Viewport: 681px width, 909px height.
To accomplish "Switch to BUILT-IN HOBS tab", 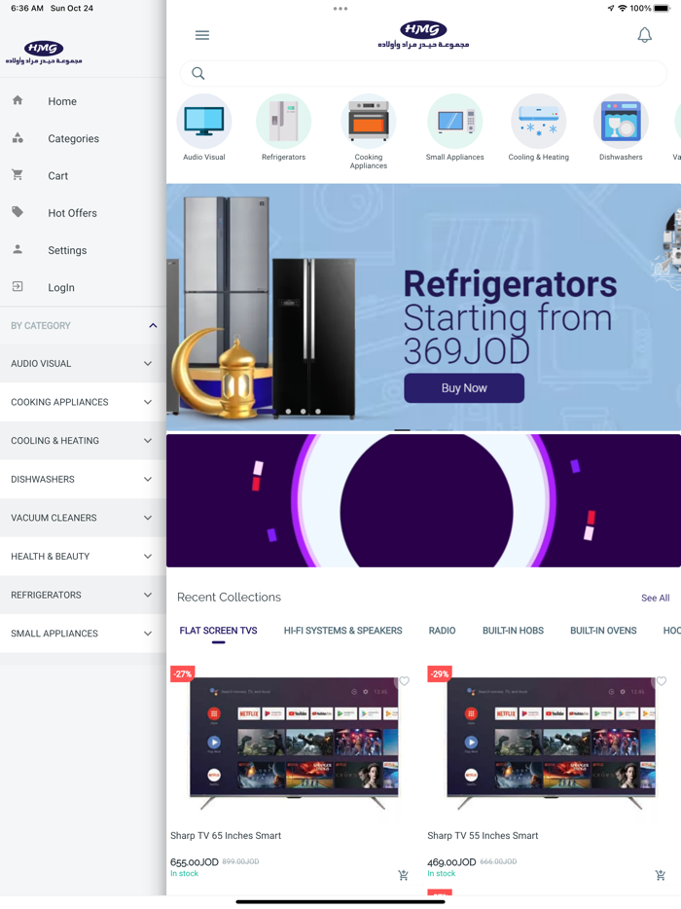I will 513,631.
